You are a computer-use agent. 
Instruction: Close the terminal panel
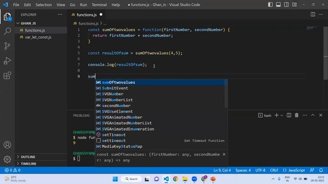click(321, 115)
